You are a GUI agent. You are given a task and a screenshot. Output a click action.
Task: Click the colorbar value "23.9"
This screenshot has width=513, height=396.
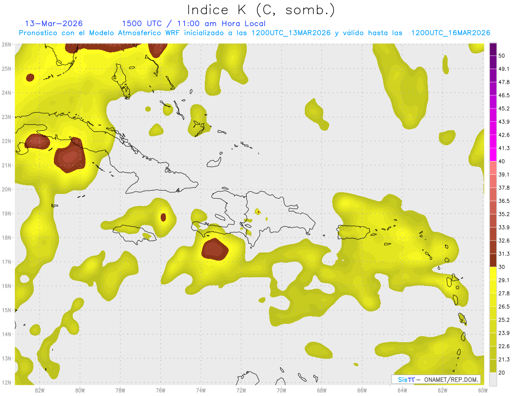coord(504,333)
